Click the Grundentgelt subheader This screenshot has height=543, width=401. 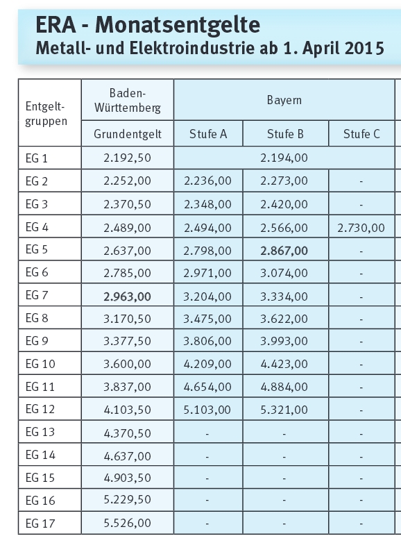tap(128, 134)
